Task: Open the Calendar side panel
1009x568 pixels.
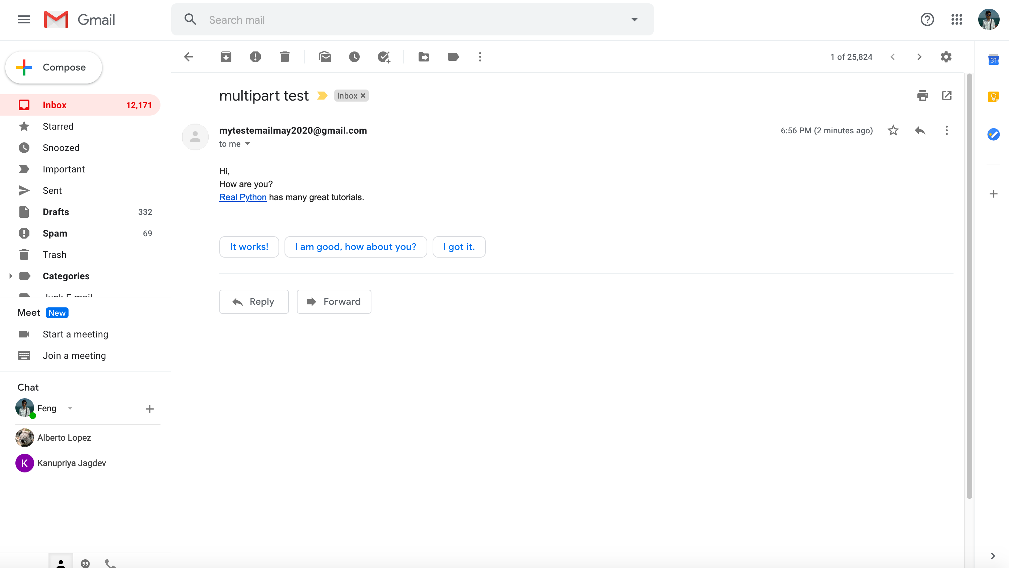Action: point(993,59)
